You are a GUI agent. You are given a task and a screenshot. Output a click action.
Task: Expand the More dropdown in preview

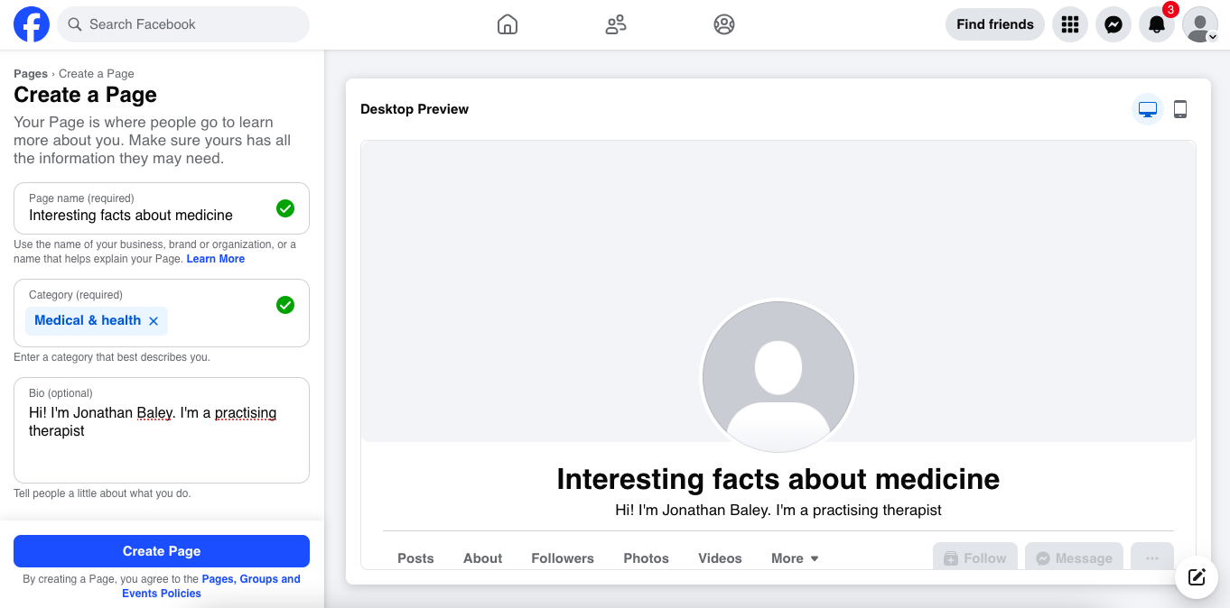tap(795, 558)
